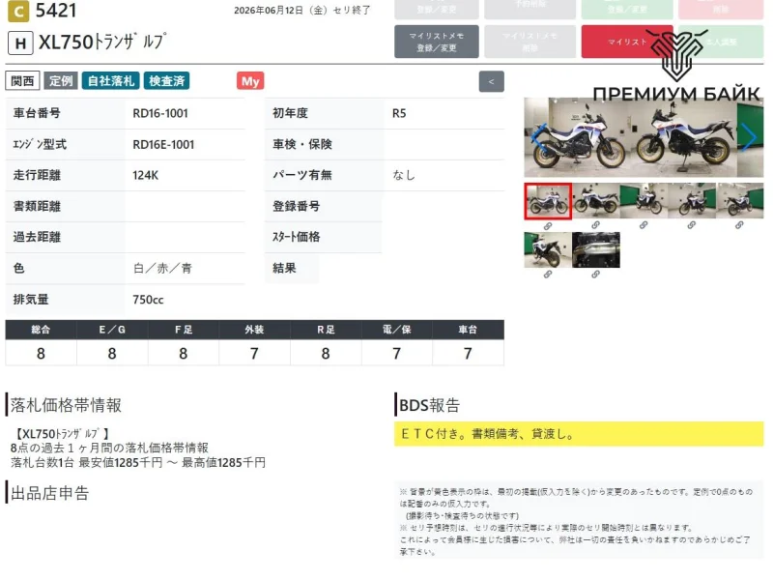Advance to next photo with the right carousel arrow
The width and height of the screenshot is (773, 580).
[x=749, y=137]
